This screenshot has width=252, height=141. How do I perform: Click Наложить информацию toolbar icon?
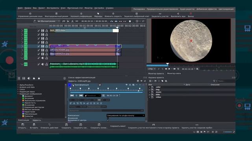[x=81, y=14]
